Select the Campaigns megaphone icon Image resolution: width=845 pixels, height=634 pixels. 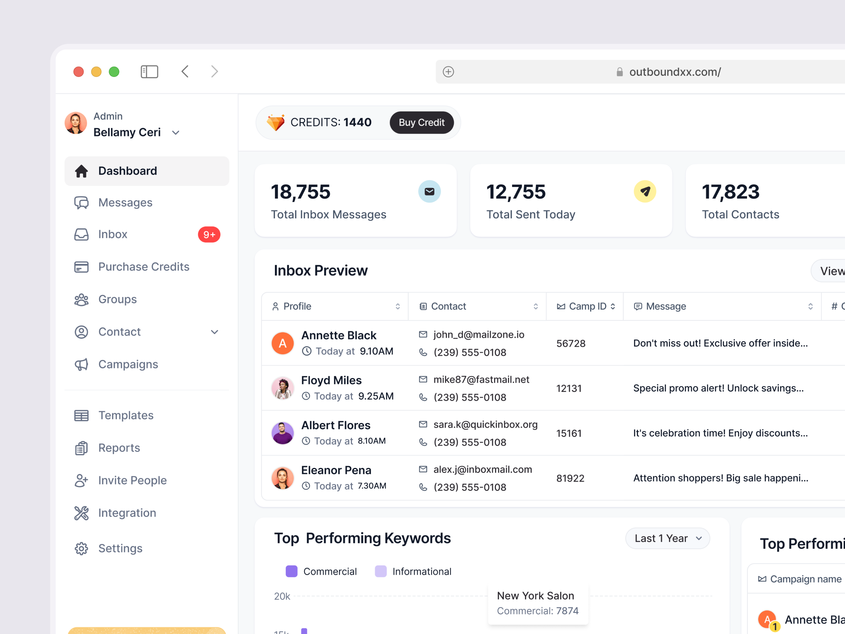81,364
